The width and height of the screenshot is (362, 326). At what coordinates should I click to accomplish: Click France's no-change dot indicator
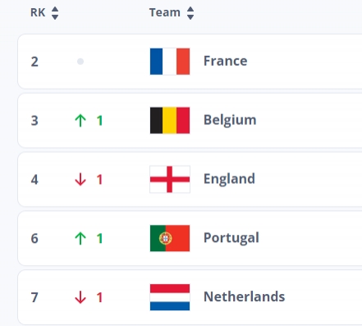pyautogui.click(x=80, y=62)
